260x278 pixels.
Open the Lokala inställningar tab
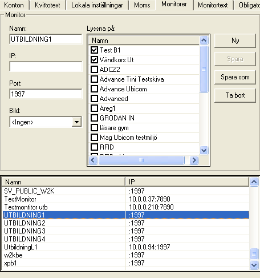(97, 5)
